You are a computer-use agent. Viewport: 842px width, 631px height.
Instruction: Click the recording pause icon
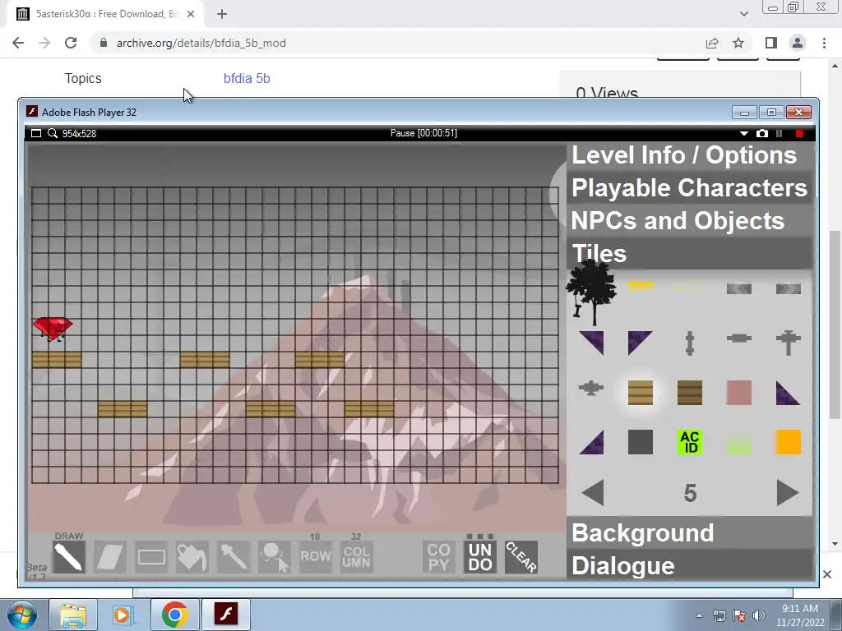click(x=780, y=134)
